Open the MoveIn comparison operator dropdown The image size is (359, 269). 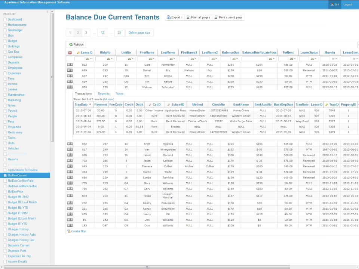(x=334, y=59)
